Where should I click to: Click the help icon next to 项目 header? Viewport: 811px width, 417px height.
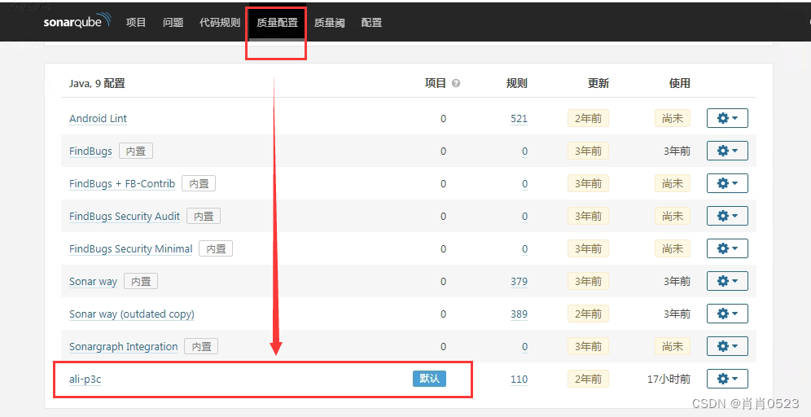point(456,83)
